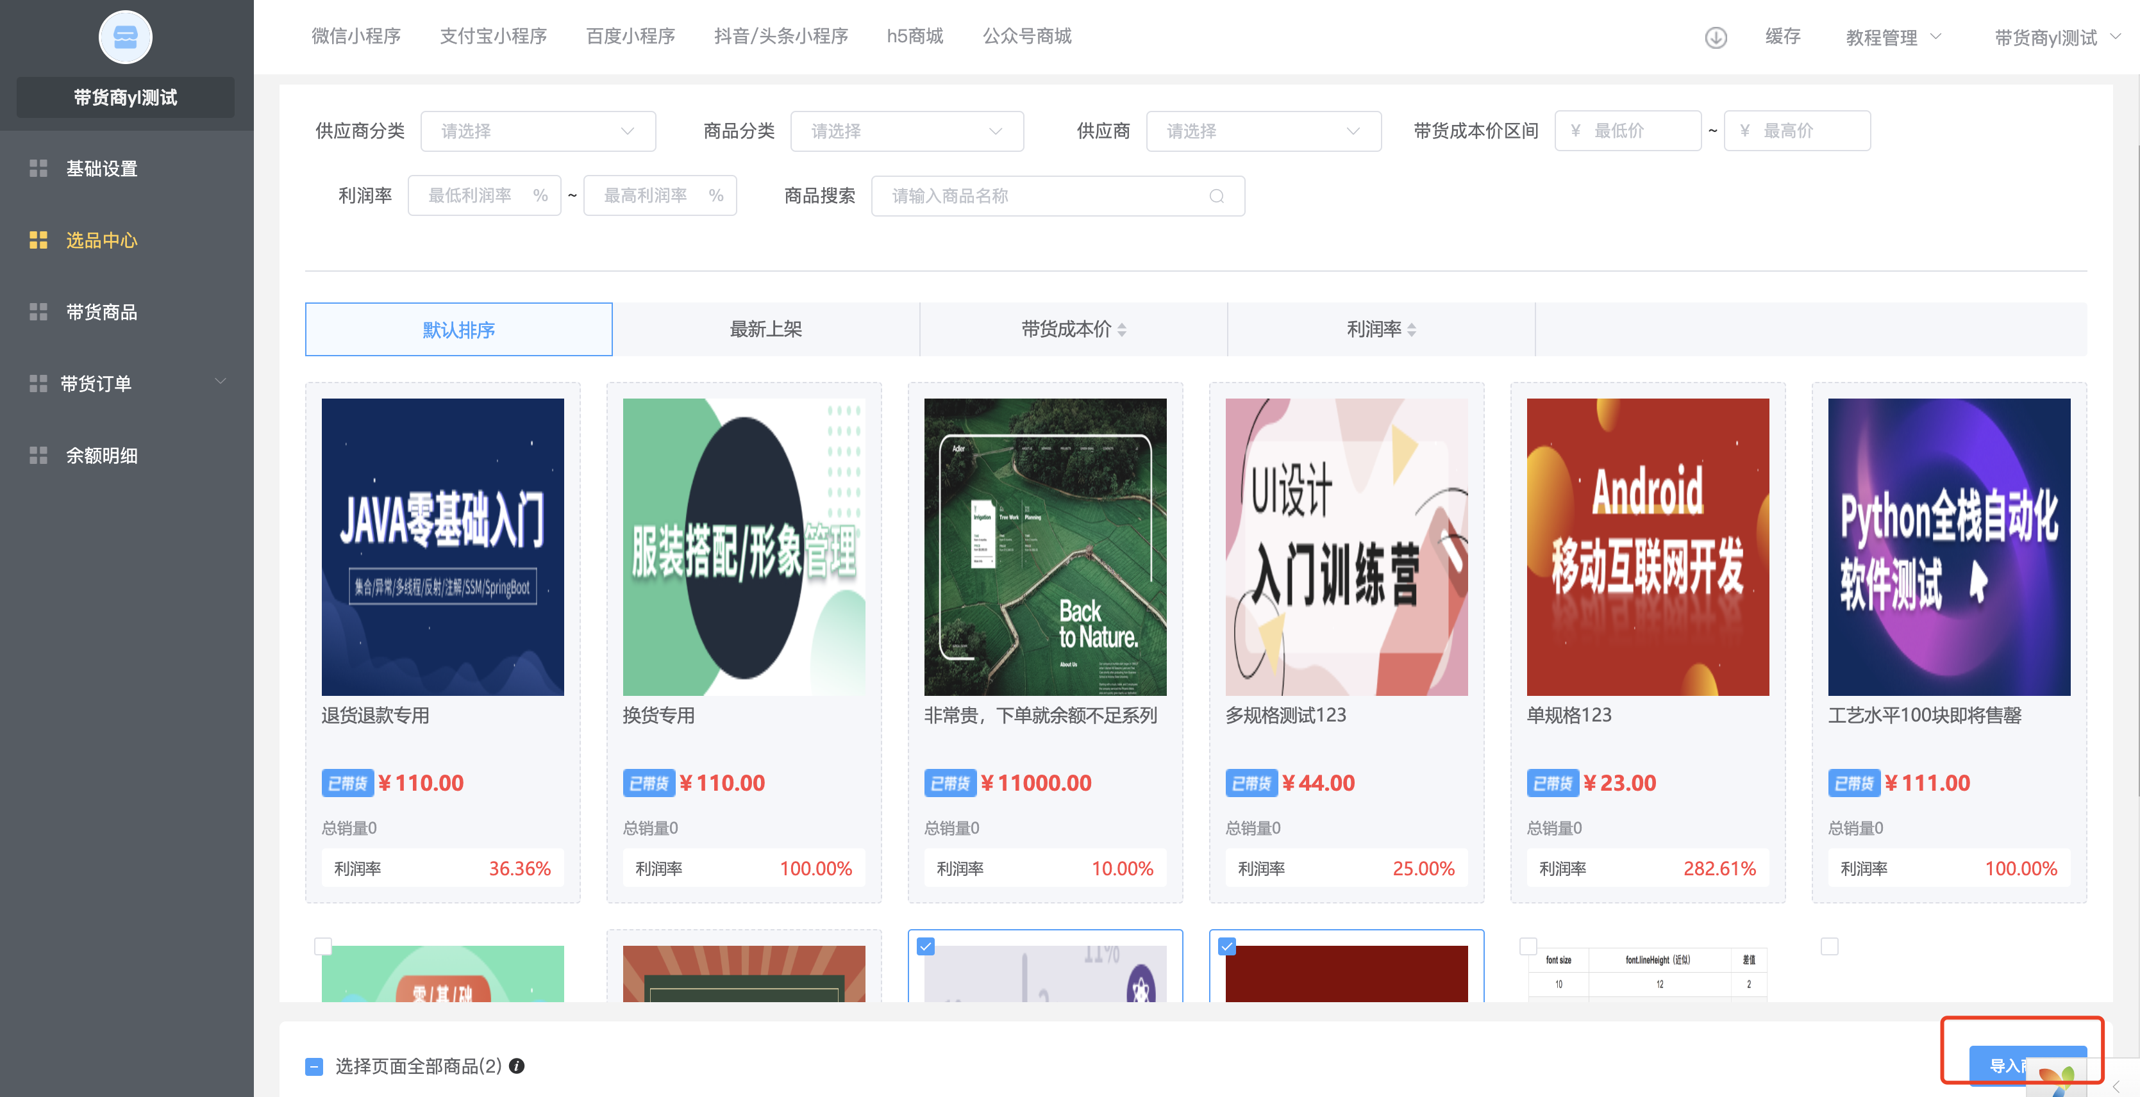Uncheck the checked product card with dark red image
The height and width of the screenshot is (1097, 2140).
point(1226,946)
